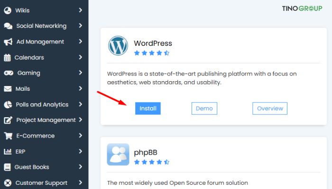Expand the Ad Management chevron
Image resolution: width=332 pixels, height=189 pixels.
click(81, 42)
